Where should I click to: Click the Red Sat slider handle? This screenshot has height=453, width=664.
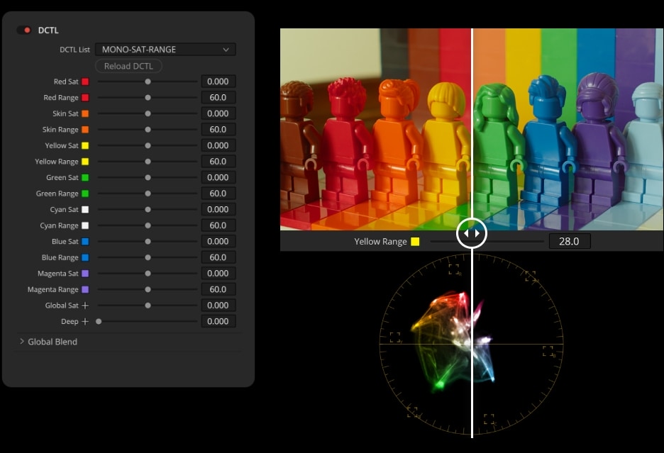148,82
